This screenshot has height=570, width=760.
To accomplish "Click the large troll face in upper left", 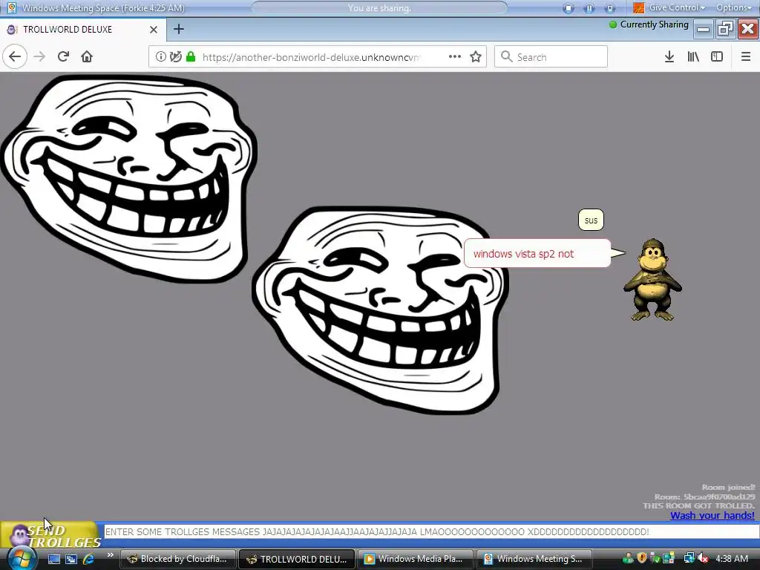I will [129, 178].
